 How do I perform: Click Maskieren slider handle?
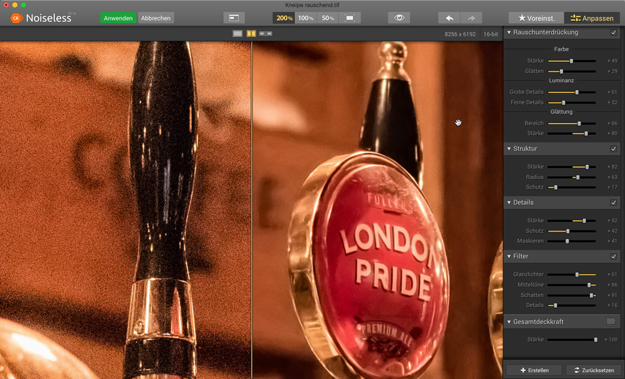(x=567, y=241)
